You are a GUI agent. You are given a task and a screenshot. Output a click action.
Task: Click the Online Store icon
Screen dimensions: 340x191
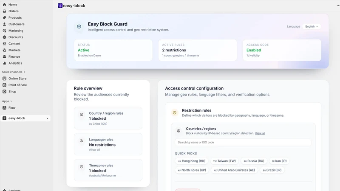tap(4, 79)
